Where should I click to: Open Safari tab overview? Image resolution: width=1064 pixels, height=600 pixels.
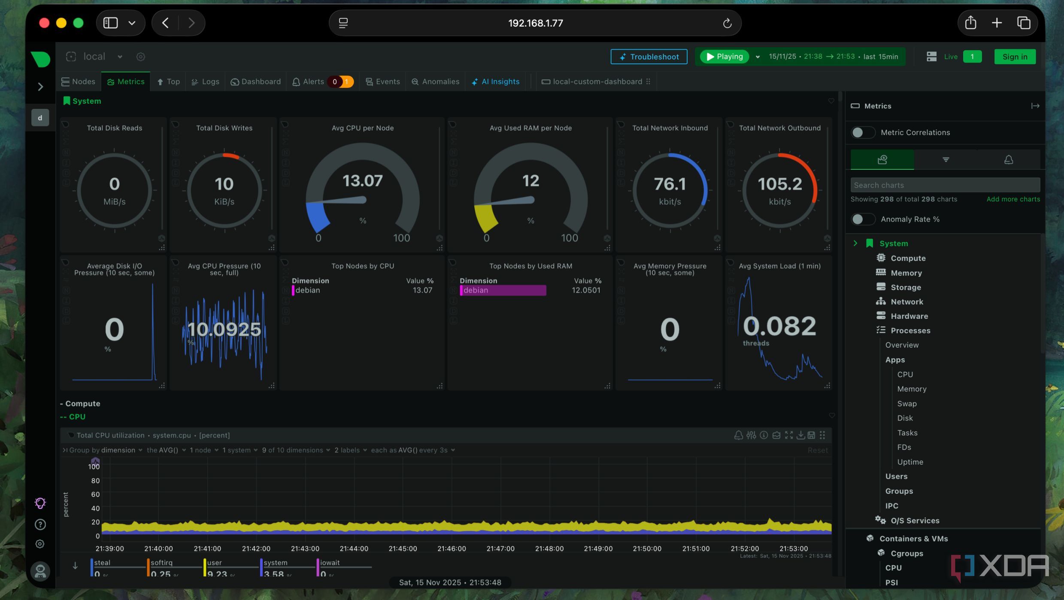tap(1023, 23)
